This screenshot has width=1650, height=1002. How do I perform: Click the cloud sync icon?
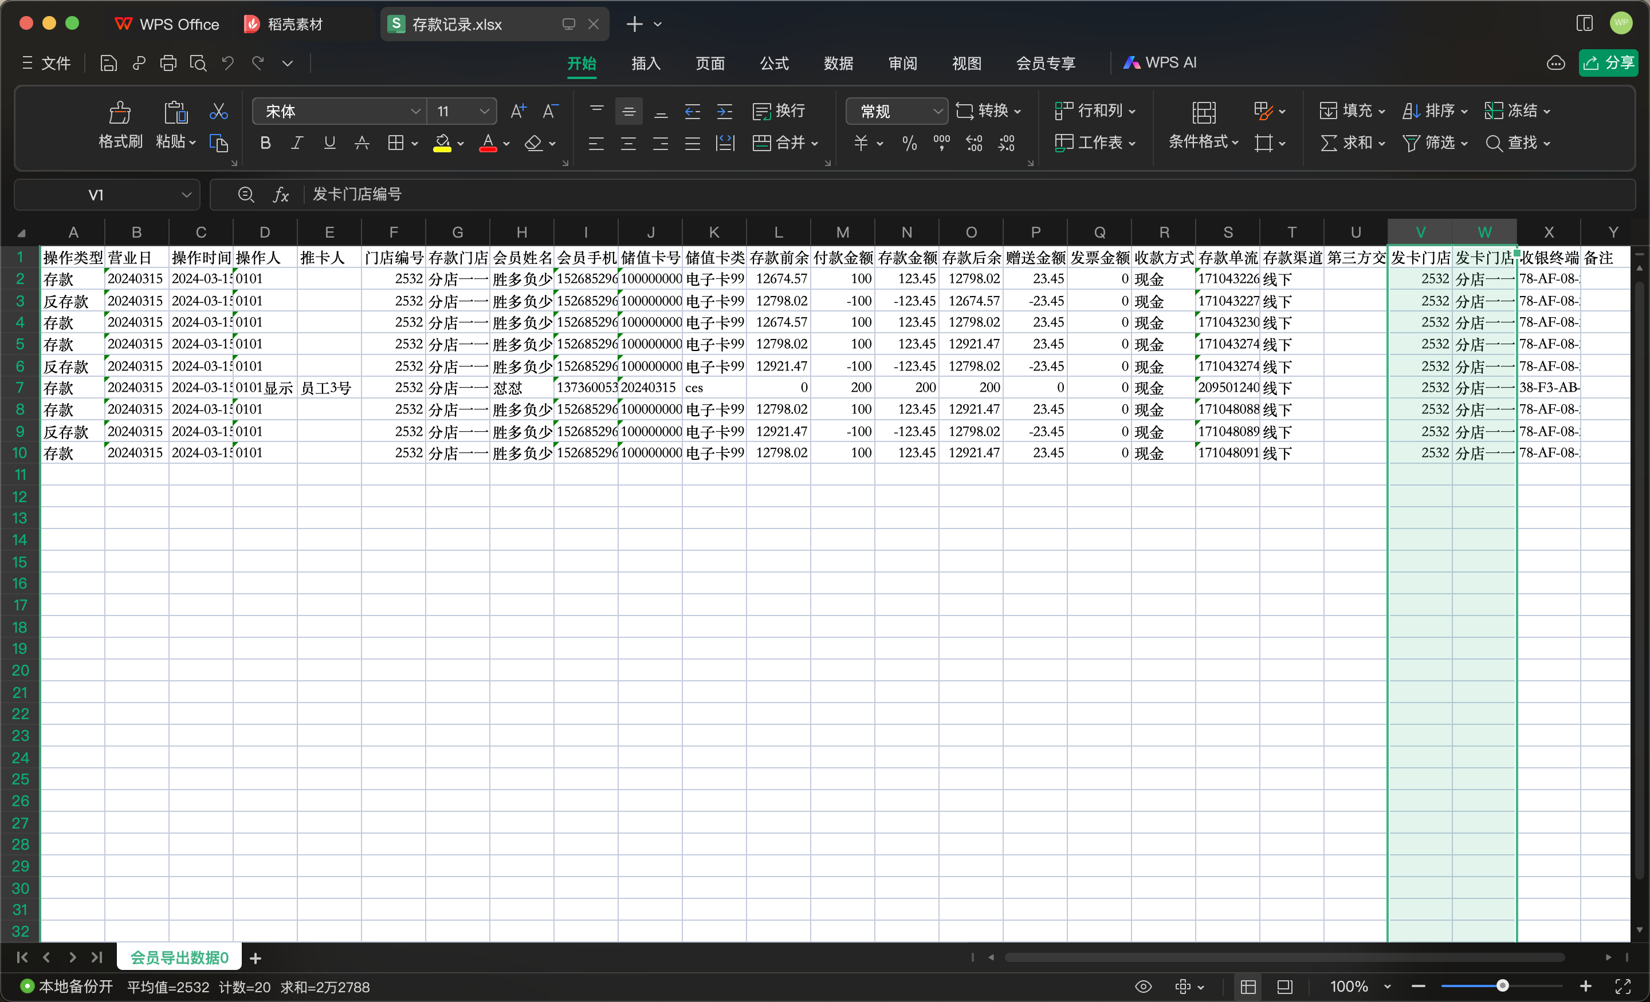tap(1555, 63)
